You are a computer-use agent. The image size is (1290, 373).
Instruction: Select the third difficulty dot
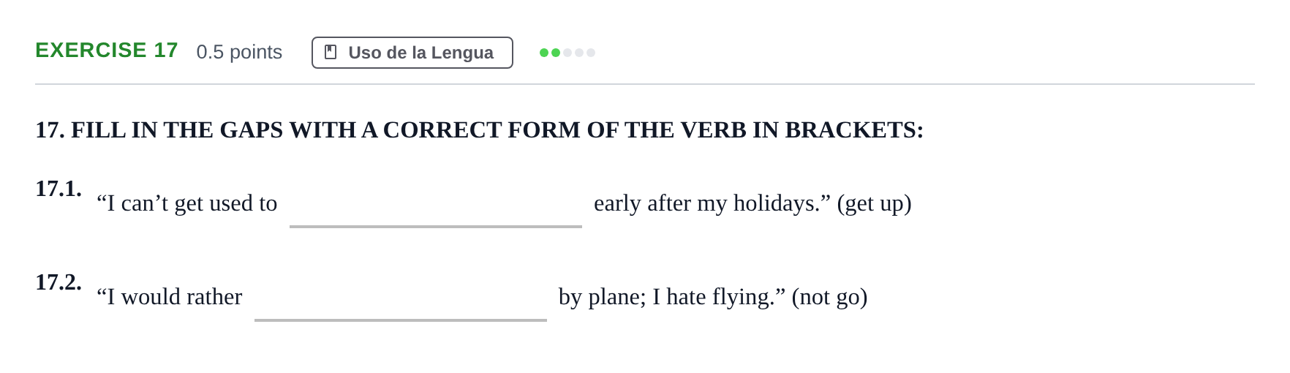tap(567, 53)
